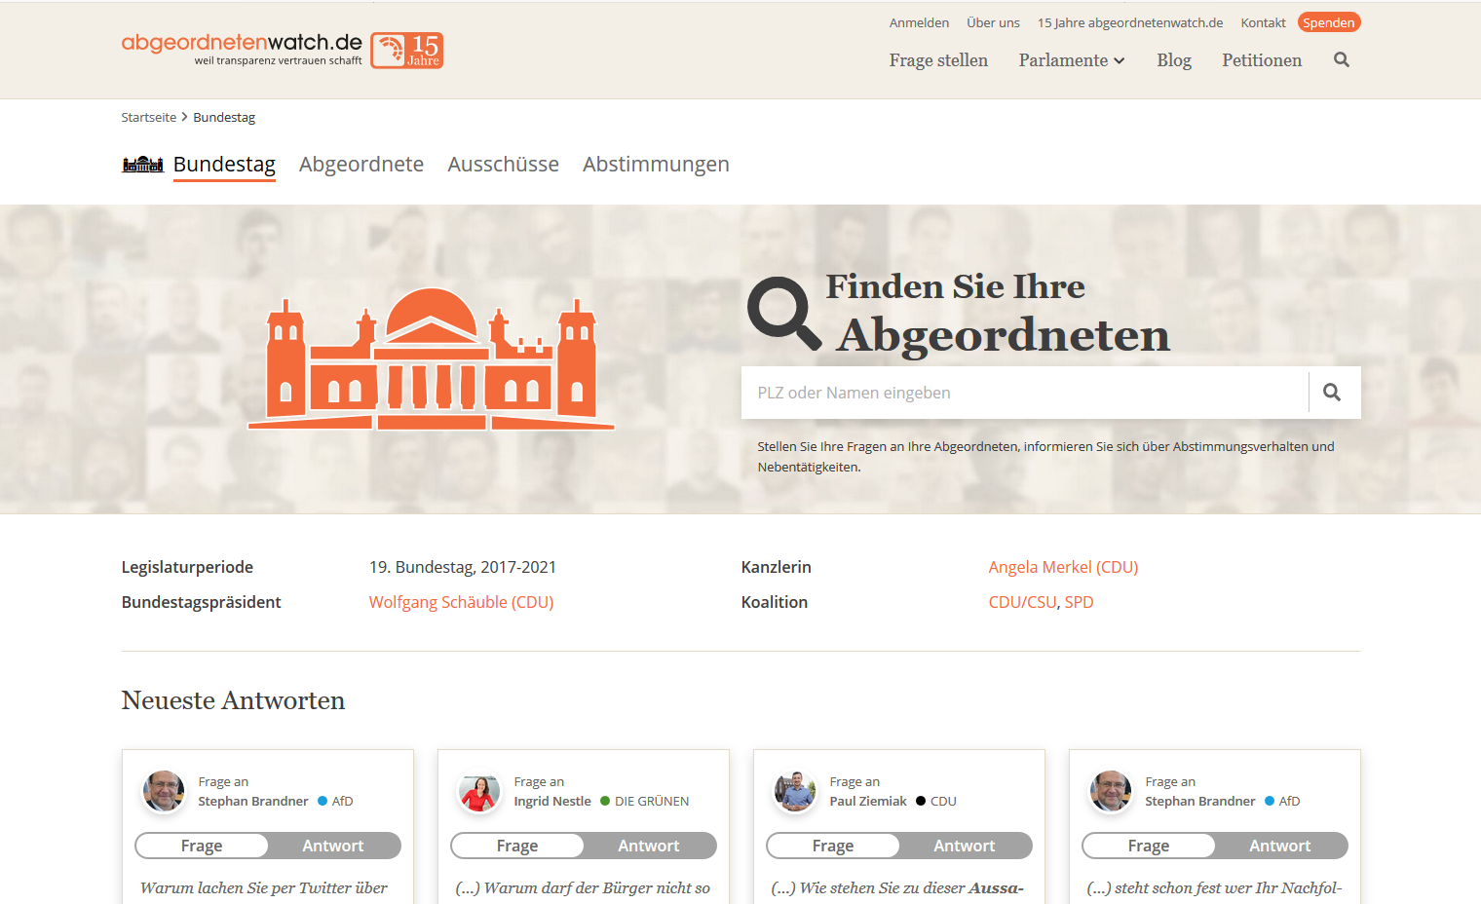Click the SPD coalition link

(x=1079, y=602)
